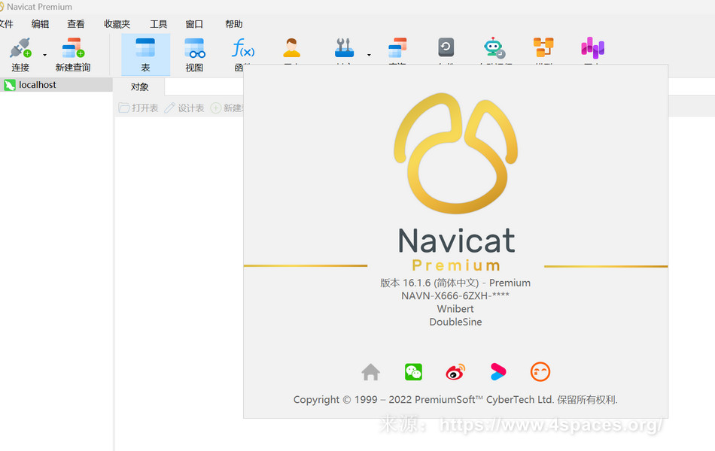Open the Tools (工具) menu
Viewport: 715px width, 451px height.
pyautogui.click(x=159, y=24)
